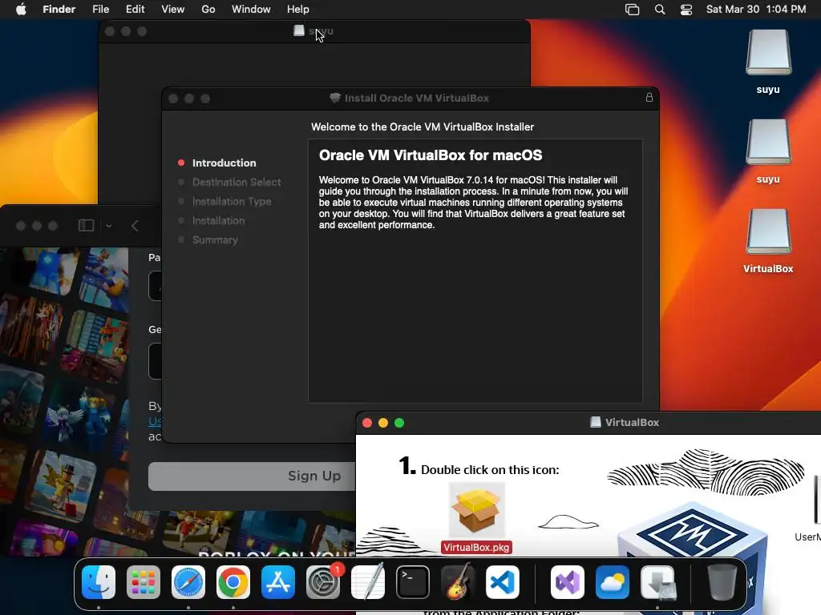Close the VirtualBox disk image window
The image size is (821, 615).
point(367,423)
